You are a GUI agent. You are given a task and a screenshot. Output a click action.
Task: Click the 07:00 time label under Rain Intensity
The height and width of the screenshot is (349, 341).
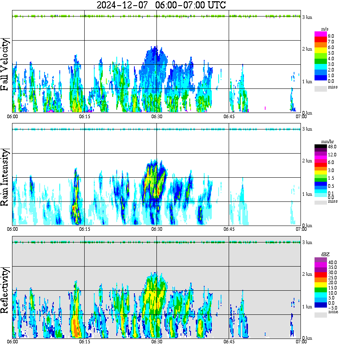pyautogui.click(x=301, y=229)
